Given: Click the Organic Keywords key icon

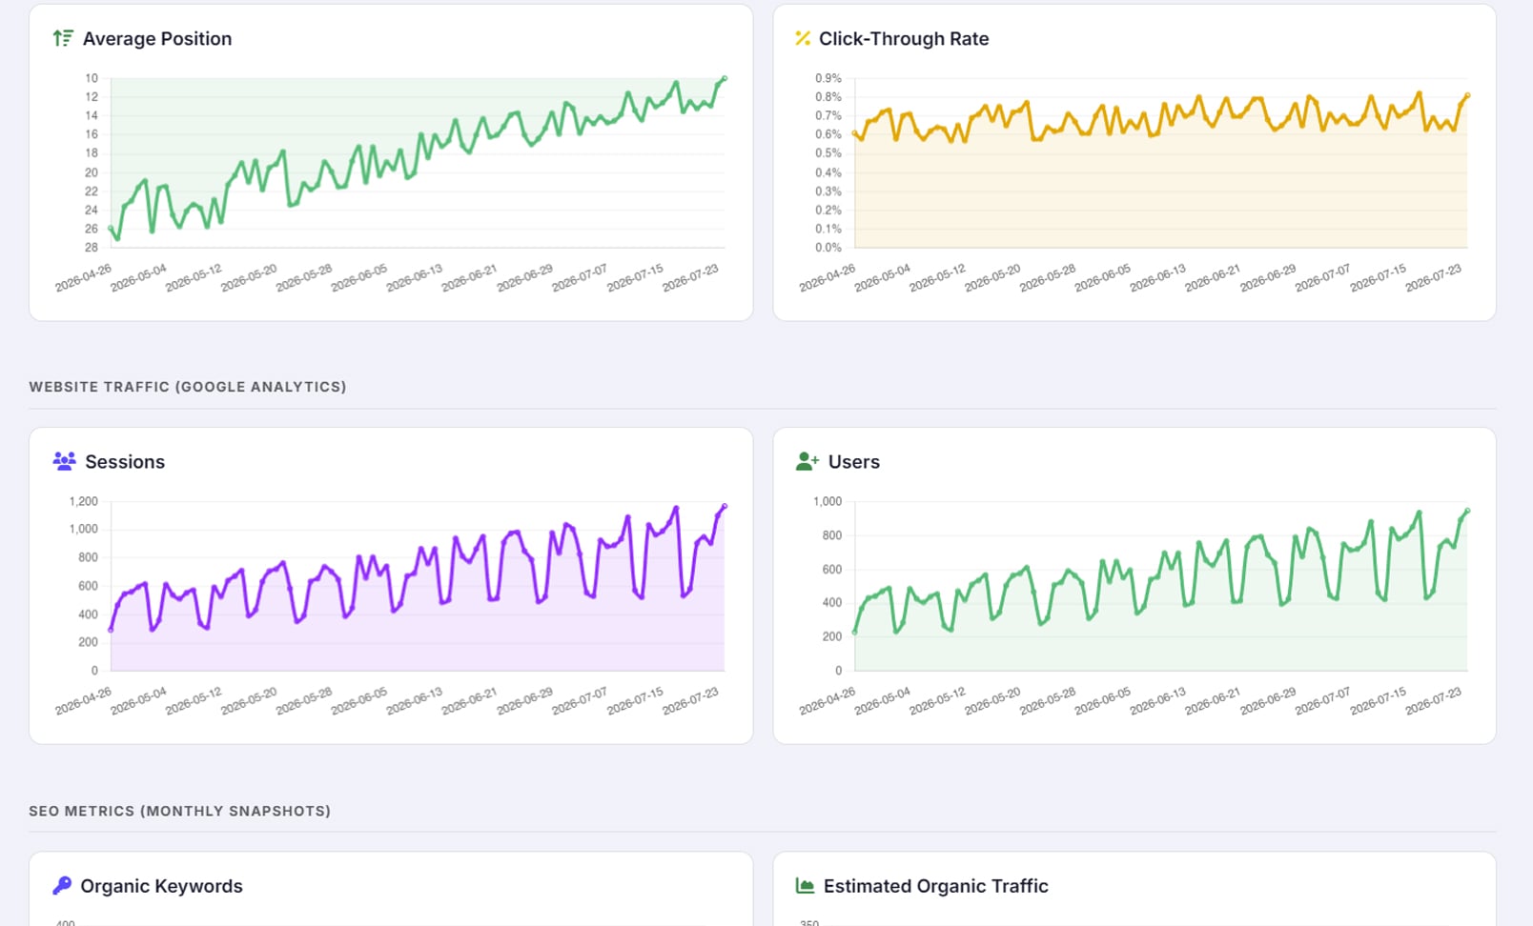Looking at the screenshot, I should pos(62,885).
